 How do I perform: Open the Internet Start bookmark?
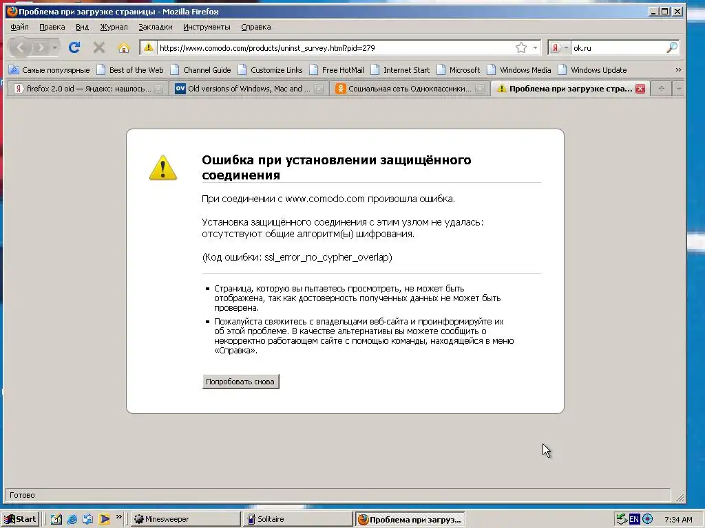pos(400,70)
